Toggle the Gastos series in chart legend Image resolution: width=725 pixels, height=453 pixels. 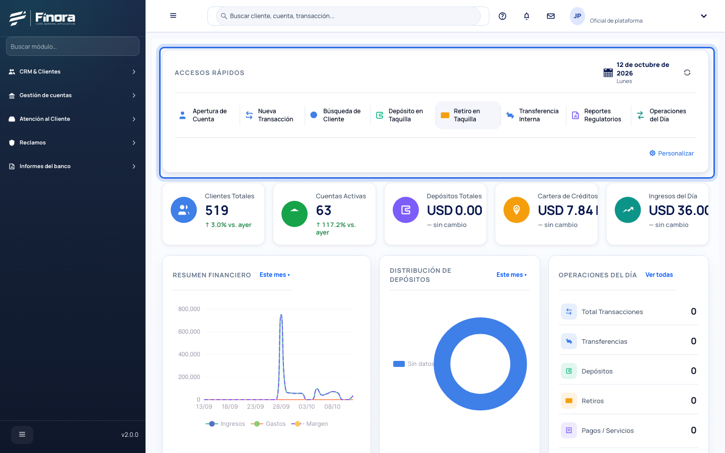268,424
